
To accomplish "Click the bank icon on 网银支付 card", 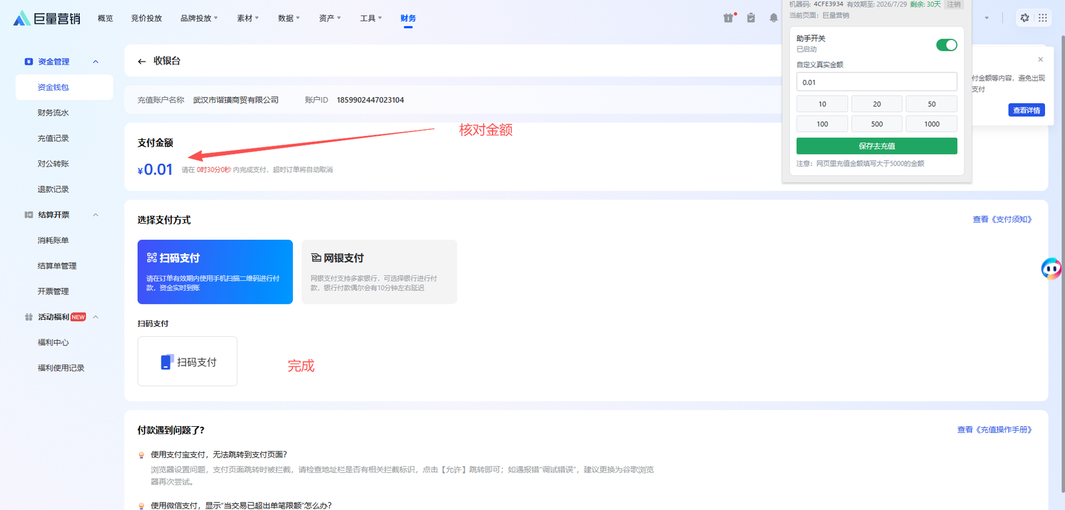I will click(x=316, y=258).
